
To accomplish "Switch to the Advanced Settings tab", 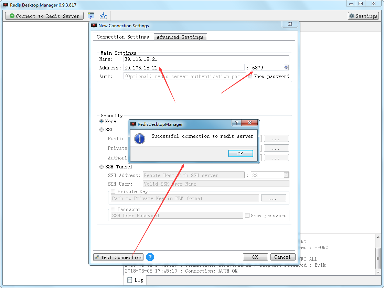I will click(x=180, y=37).
